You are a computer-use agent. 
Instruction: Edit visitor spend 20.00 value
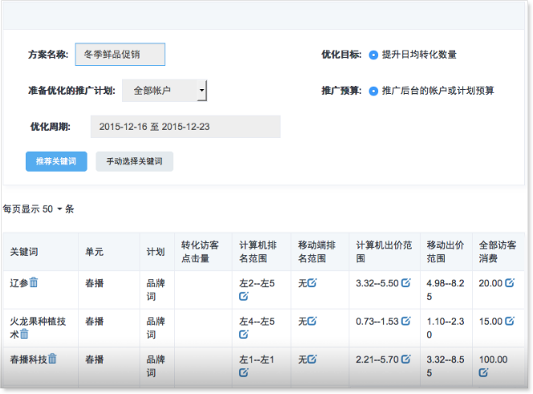[510, 282]
